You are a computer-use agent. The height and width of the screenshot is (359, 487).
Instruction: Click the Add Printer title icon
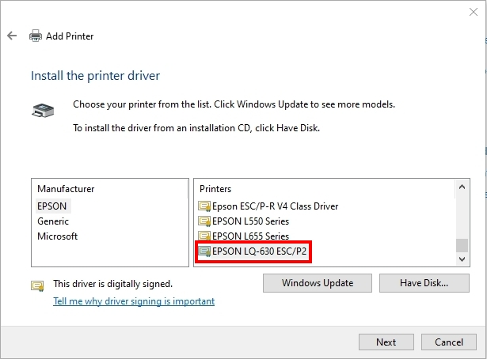(36, 36)
